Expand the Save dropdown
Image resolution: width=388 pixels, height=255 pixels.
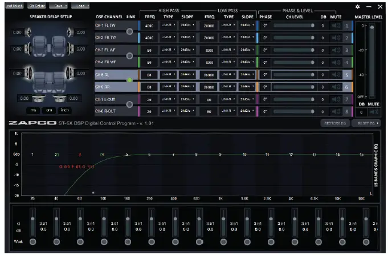click(58, 6)
